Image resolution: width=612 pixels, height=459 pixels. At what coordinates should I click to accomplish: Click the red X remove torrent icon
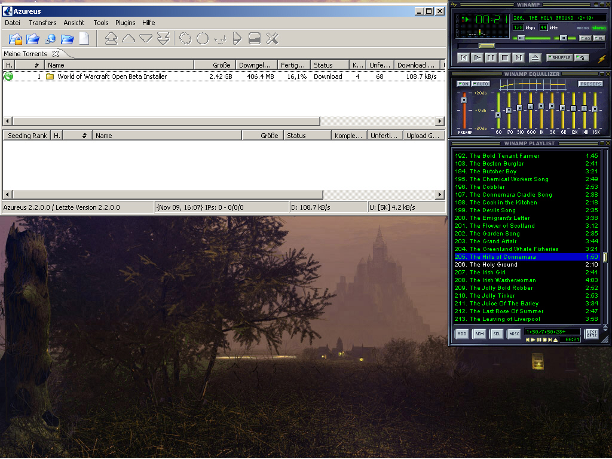click(272, 39)
